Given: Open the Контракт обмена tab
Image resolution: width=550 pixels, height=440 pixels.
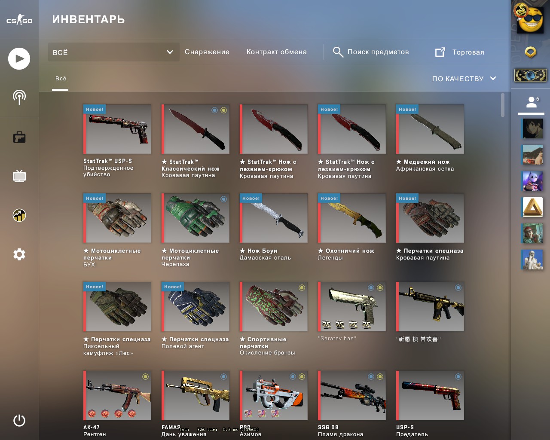Looking at the screenshot, I should pyautogui.click(x=276, y=52).
